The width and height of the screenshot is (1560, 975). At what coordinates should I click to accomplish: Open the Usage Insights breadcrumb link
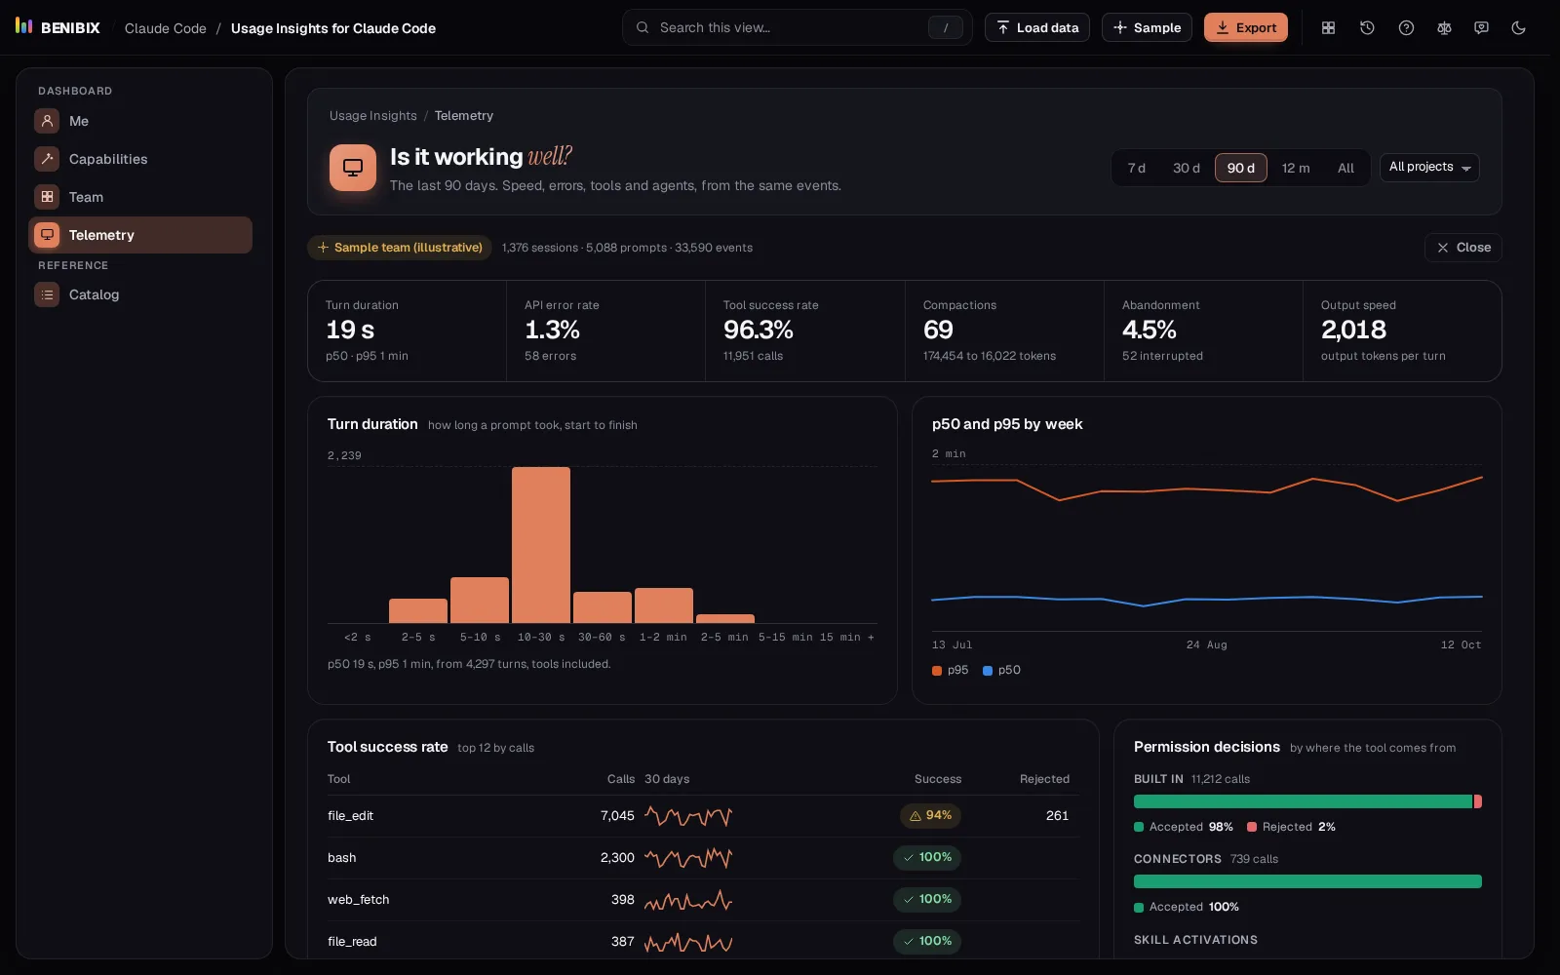click(373, 115)
